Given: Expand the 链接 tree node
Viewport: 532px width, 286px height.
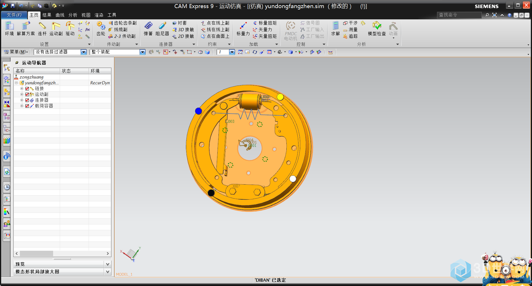Looking at the screenshot, I should coord(22,89).
